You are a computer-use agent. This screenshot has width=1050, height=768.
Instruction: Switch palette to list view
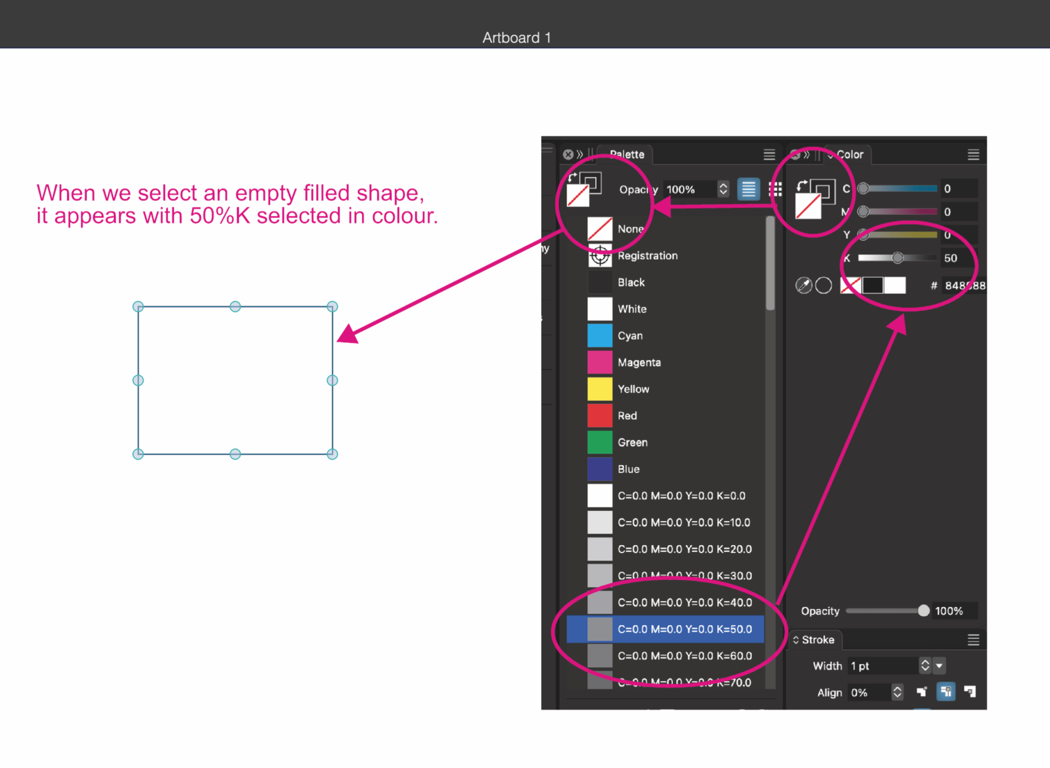coord(748,189)
